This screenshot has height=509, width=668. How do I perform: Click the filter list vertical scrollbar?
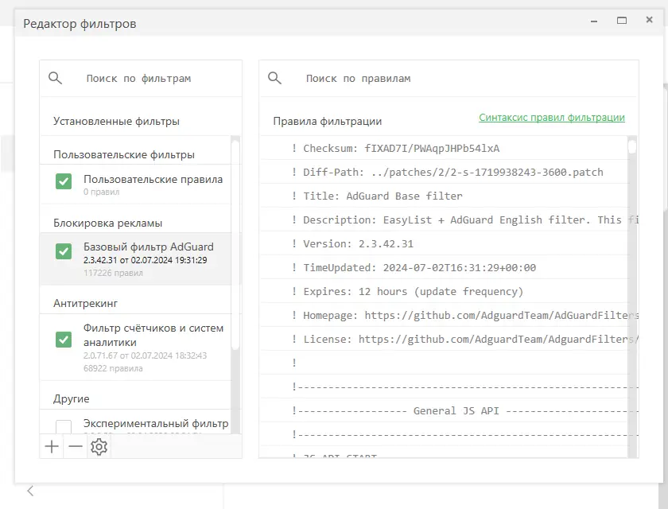235,239
